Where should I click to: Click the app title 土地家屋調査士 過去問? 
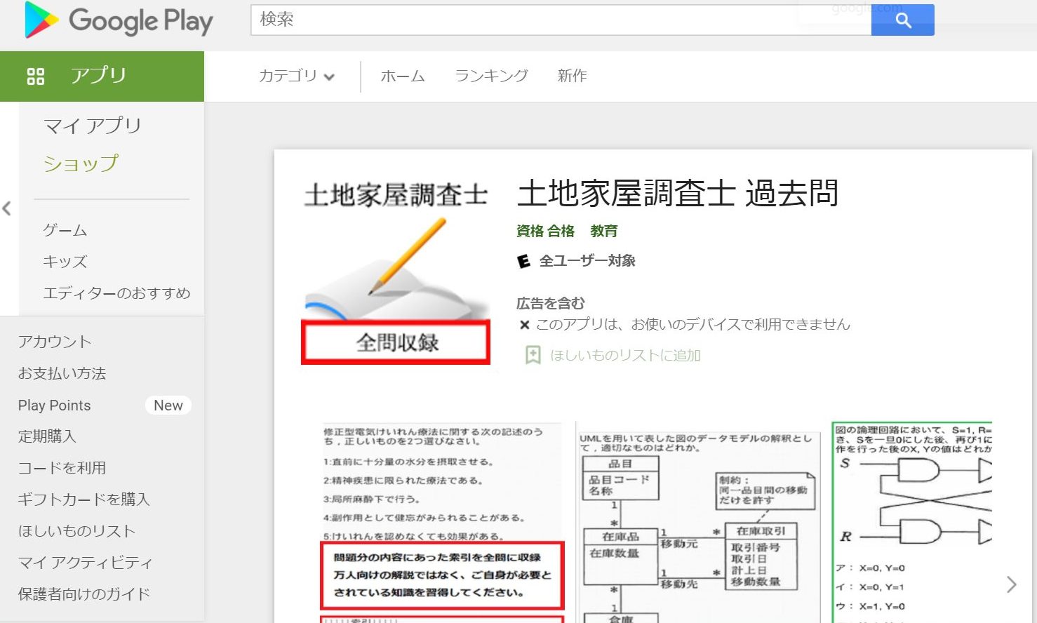click(678, 193)
